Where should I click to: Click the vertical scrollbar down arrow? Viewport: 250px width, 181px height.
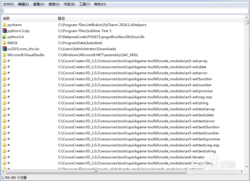point(247,167)
